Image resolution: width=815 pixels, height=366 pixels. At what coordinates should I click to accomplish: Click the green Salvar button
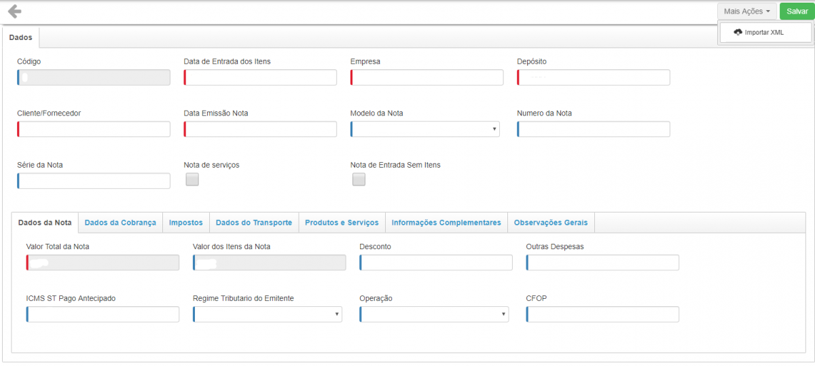(797, 12)
